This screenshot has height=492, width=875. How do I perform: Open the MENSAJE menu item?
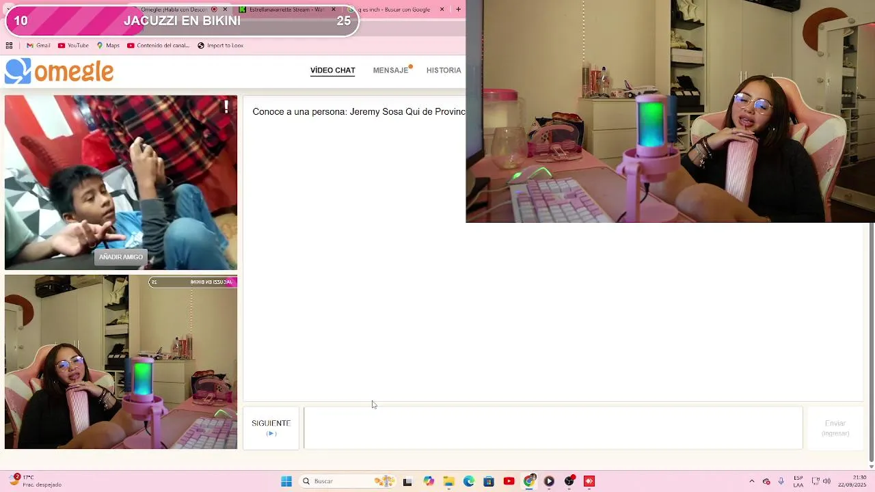point(391,70)
